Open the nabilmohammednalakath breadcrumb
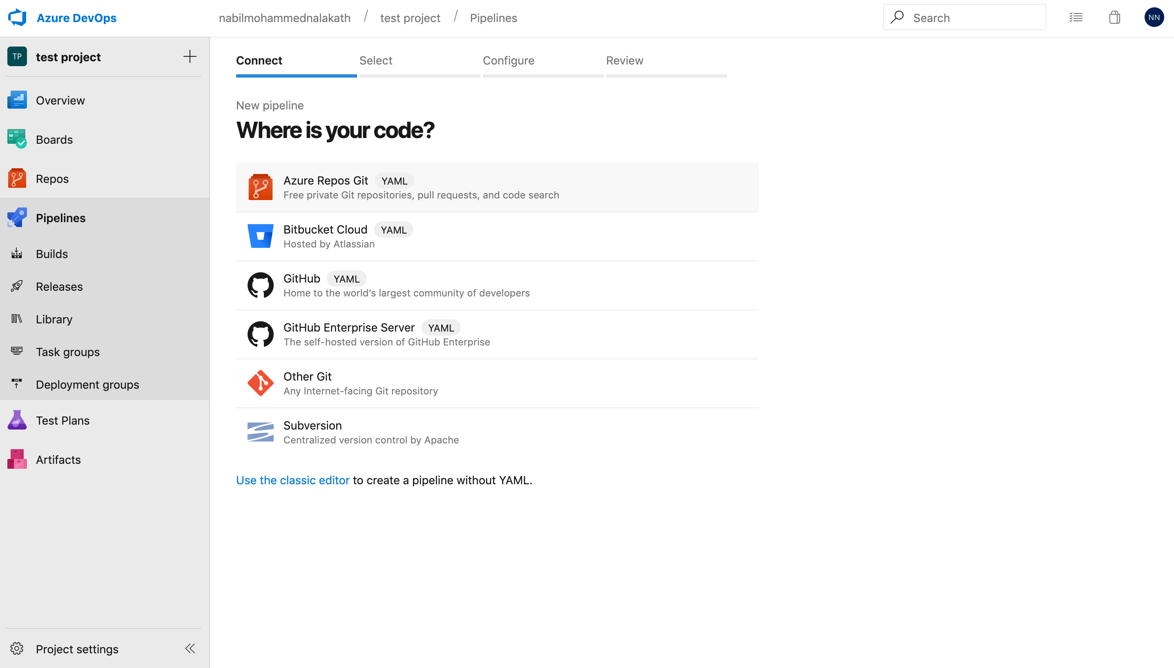 coord(285,18)
